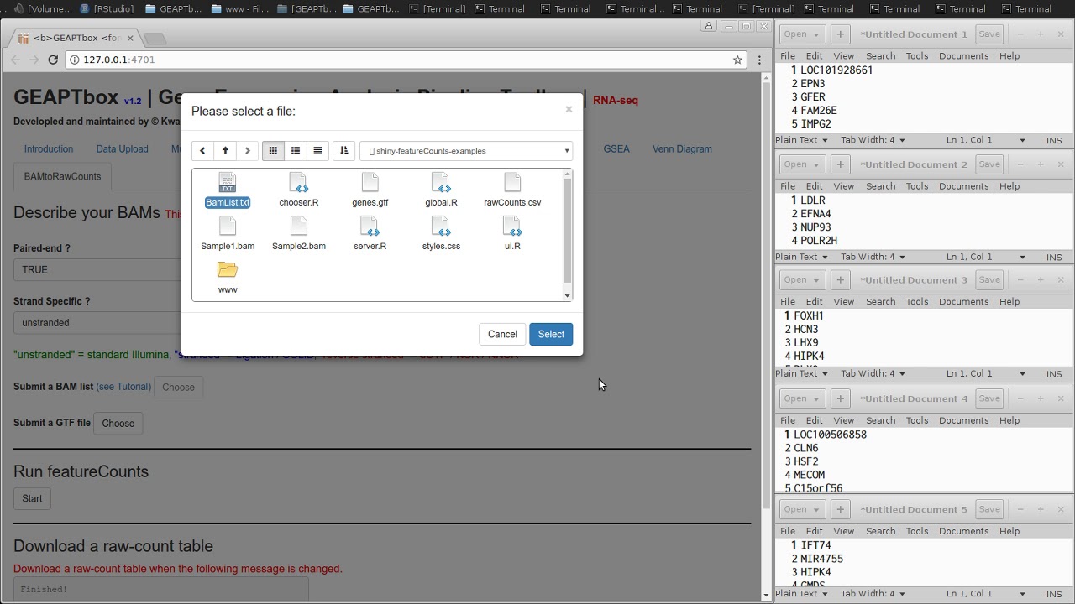Click Start under Run featureCounts
Image resolution: width=1075 pixels, height=604 pixels.
[x=32, y=498]
